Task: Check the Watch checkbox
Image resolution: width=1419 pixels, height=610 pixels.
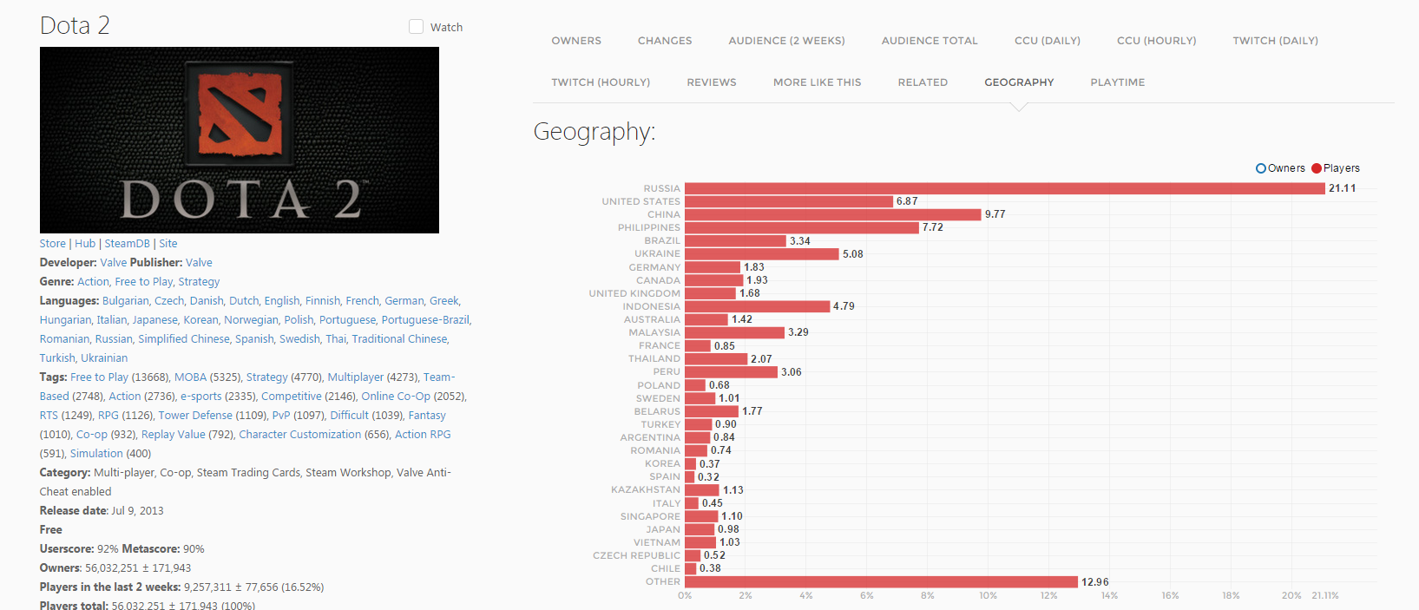Action: [416, 27]
